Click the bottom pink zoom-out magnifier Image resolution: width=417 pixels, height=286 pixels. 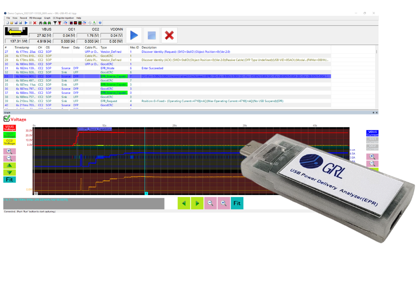(210, 203)
